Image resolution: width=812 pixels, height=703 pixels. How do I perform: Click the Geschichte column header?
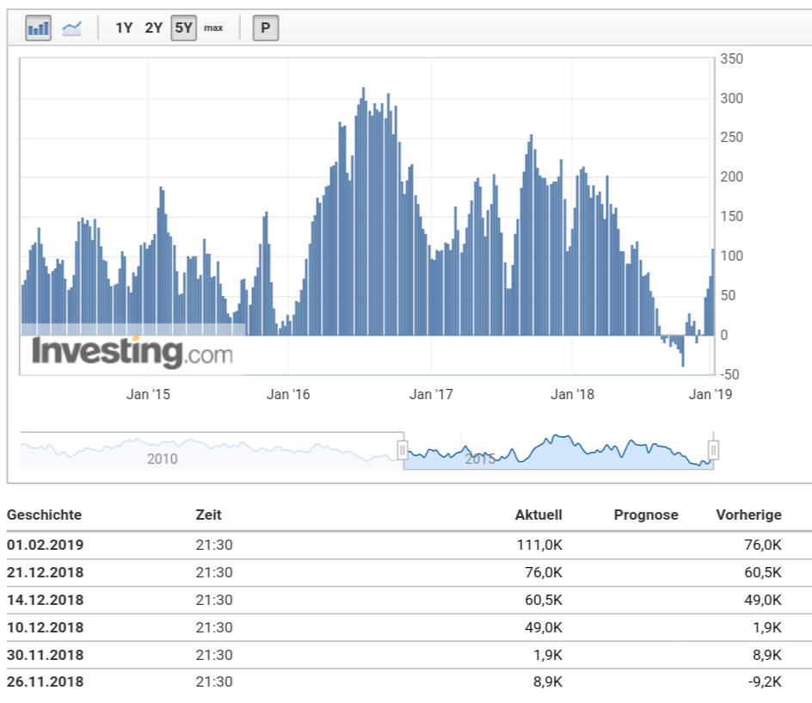(44, 515)
